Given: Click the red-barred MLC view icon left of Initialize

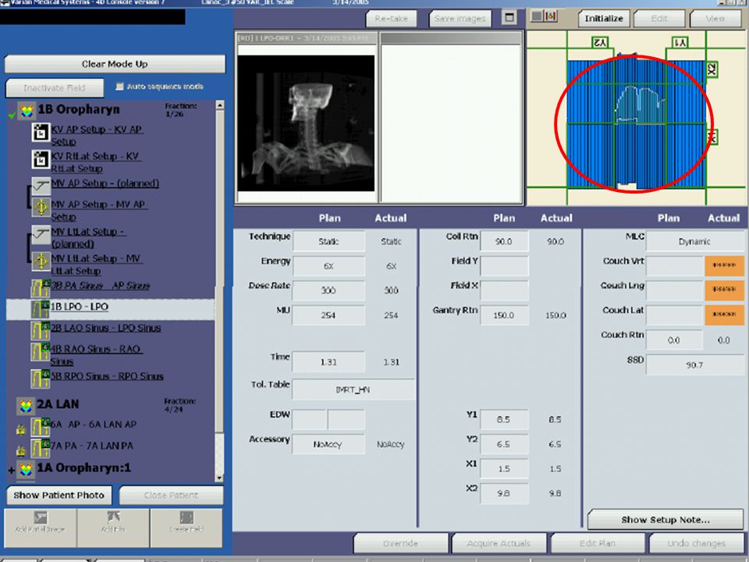Looking at the screenshot, I should (552, 16).
